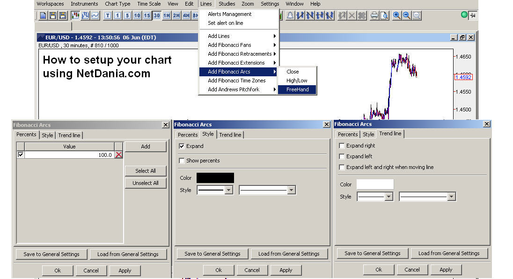The width and height of the screenshot is (513, 279).
Task: Set 1-hour (1H) time scale
Action: click(x=167, y=15)
